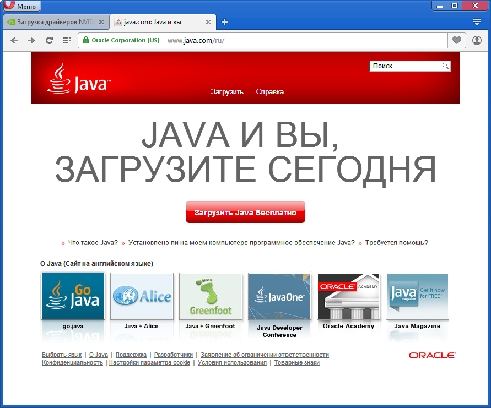Screen dimensions: 491x408
Task: Open Требуется помощь? link
Action: 396,242
